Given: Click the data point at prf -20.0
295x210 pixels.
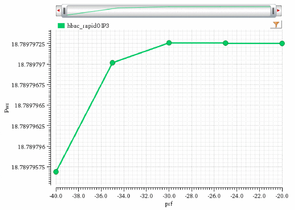Looking at the screenshot, I should tap(282, 43).
